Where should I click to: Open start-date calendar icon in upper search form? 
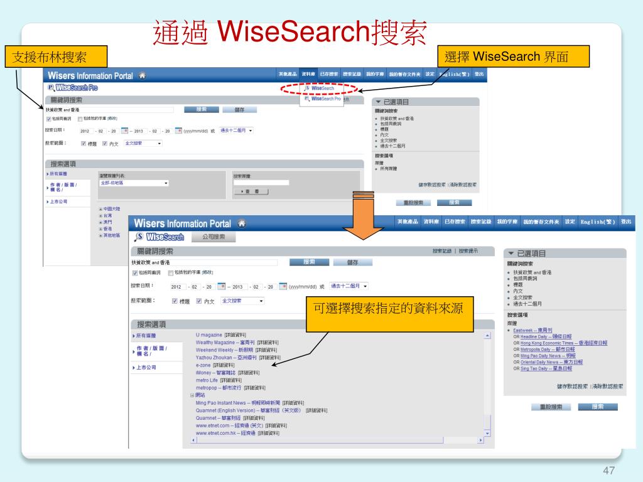[x=125, y=131]
